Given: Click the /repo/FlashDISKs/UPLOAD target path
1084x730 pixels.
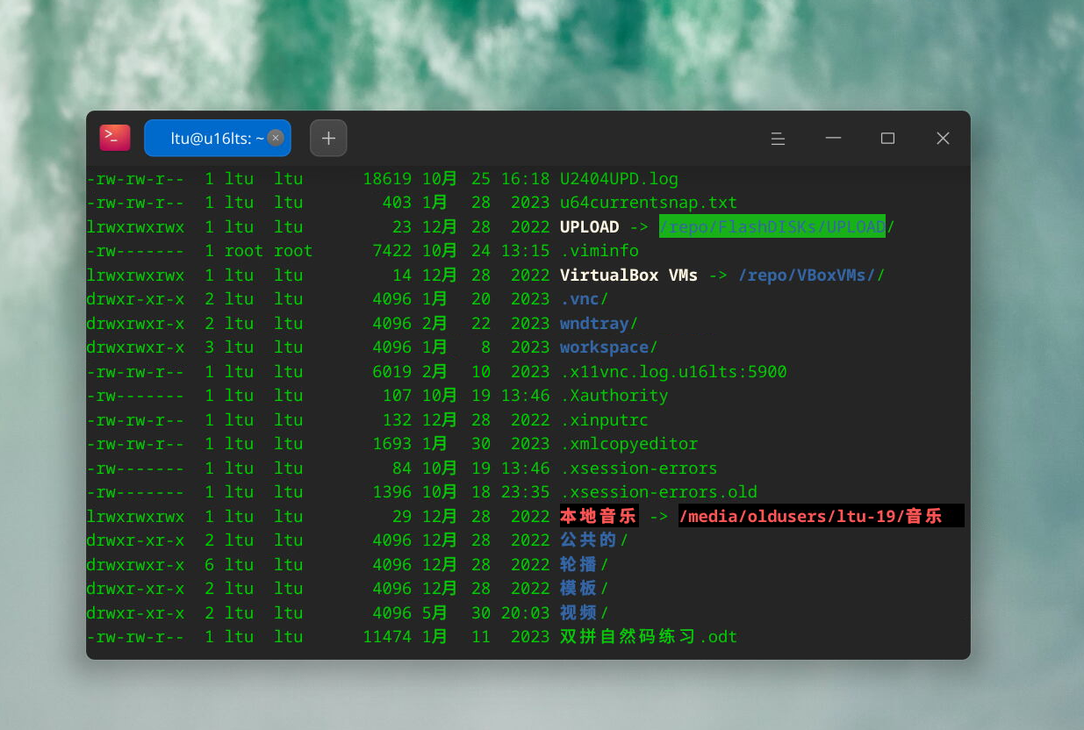Looking at the screenshot, I should pyautogui.click(x=772, y=226).
